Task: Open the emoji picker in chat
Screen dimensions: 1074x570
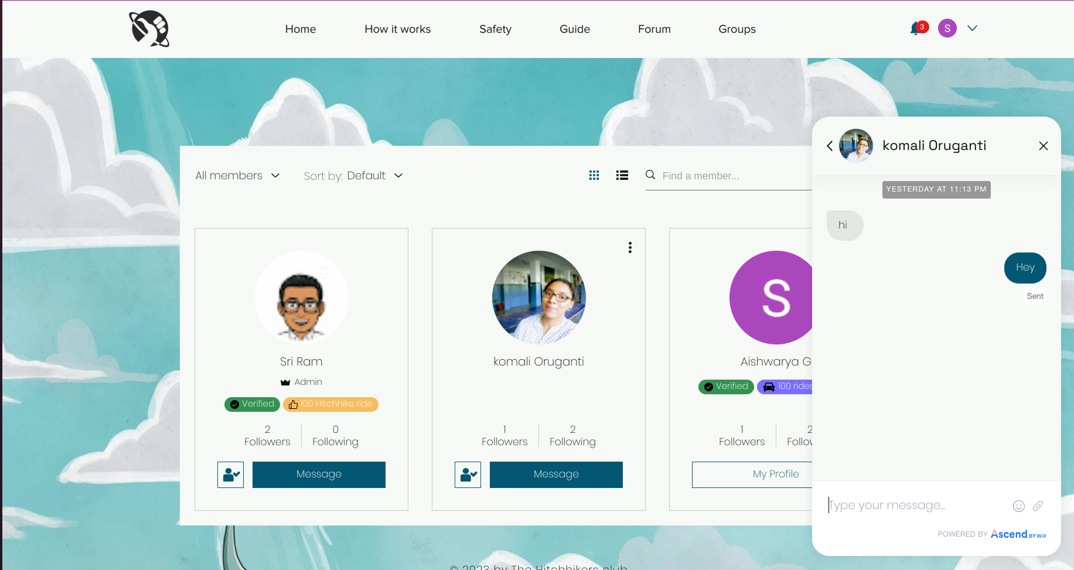Action: tap(1019, 506)
